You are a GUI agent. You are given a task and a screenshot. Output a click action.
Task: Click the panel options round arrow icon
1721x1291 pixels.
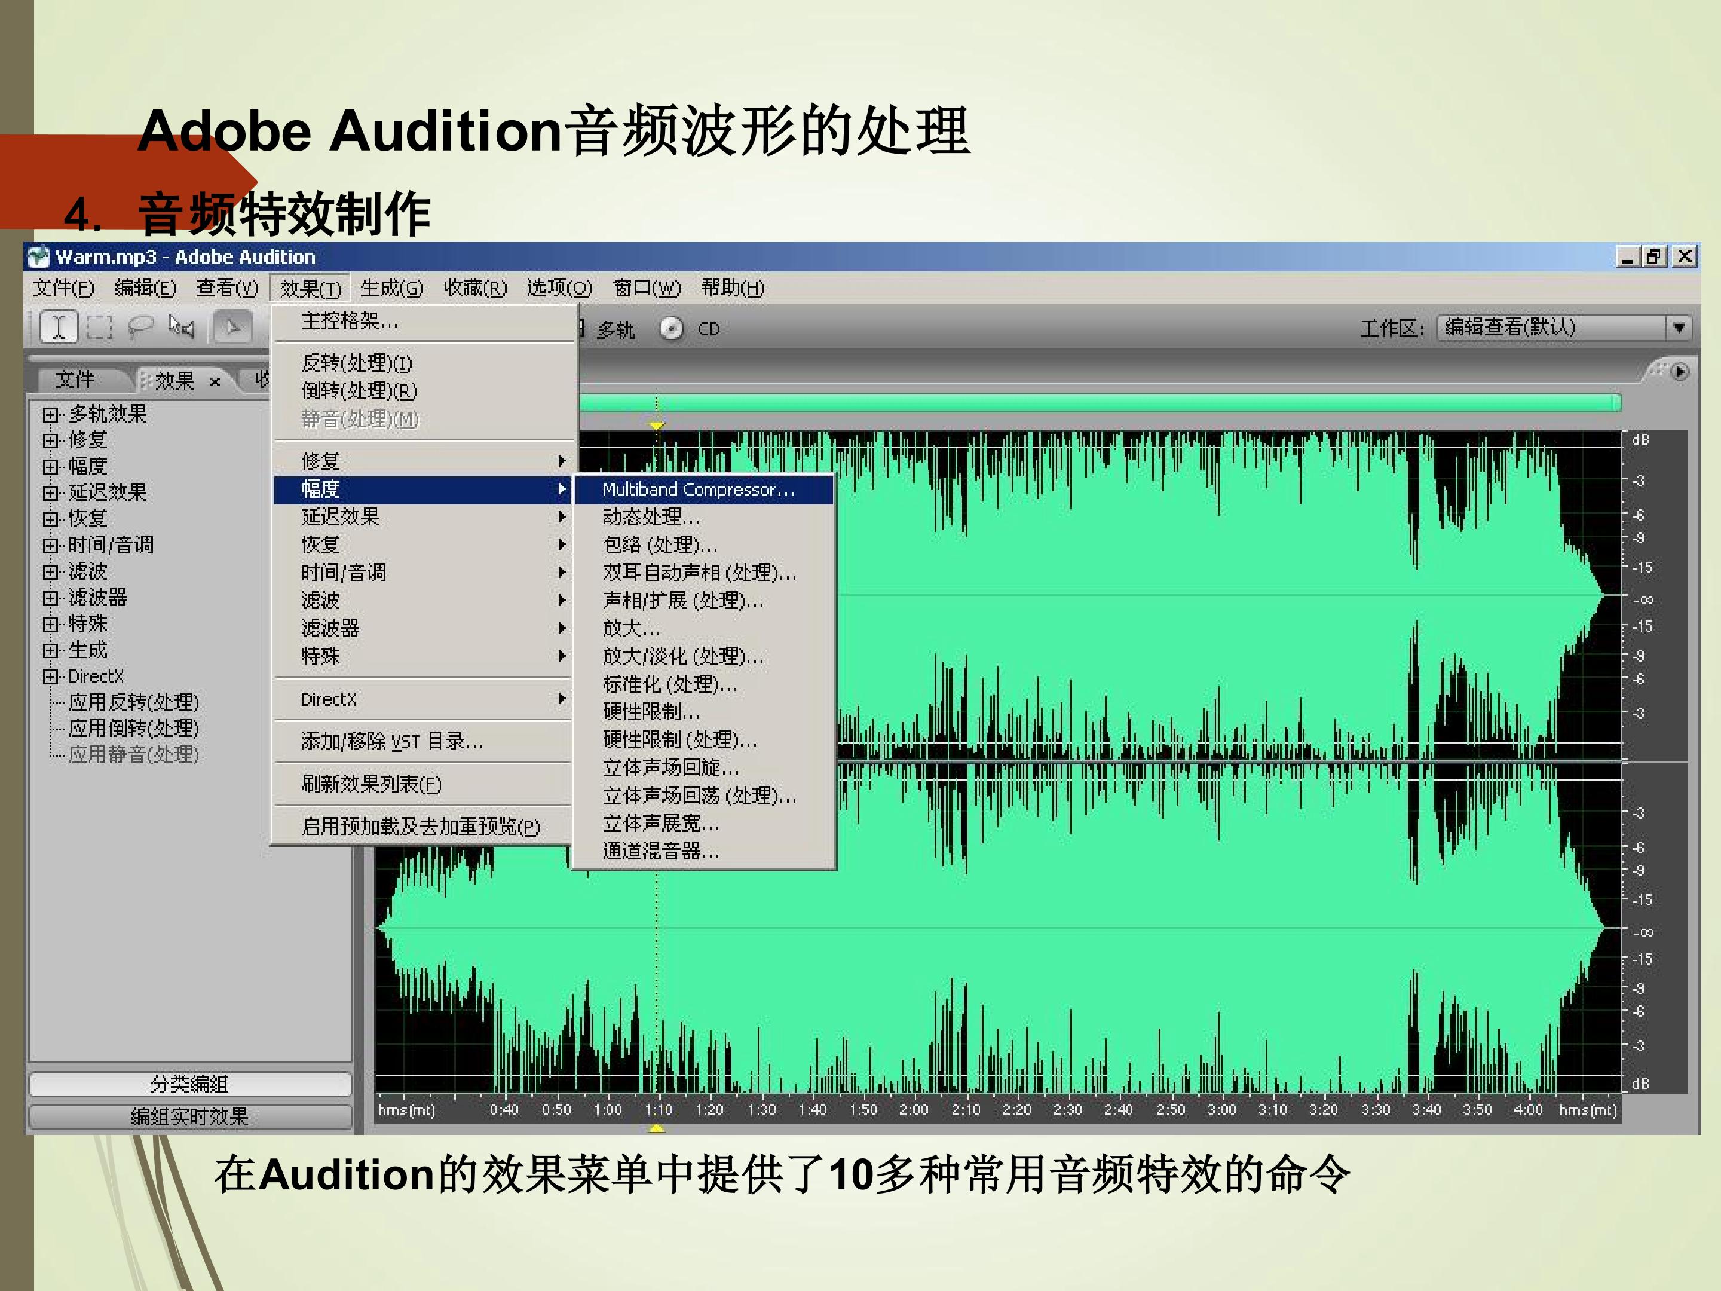(1680, 372)
